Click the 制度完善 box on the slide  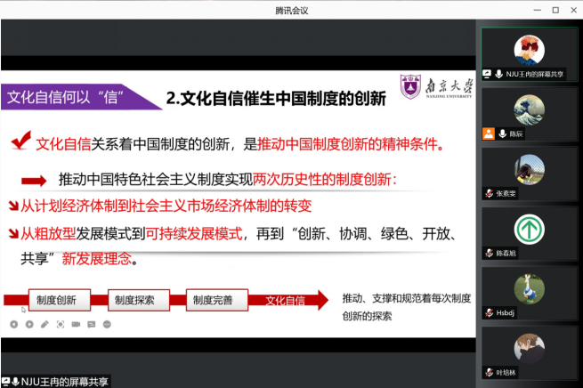point(214,300)
